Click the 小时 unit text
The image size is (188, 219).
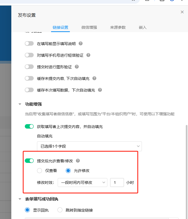pyautogui.click(x=130, y=182)
